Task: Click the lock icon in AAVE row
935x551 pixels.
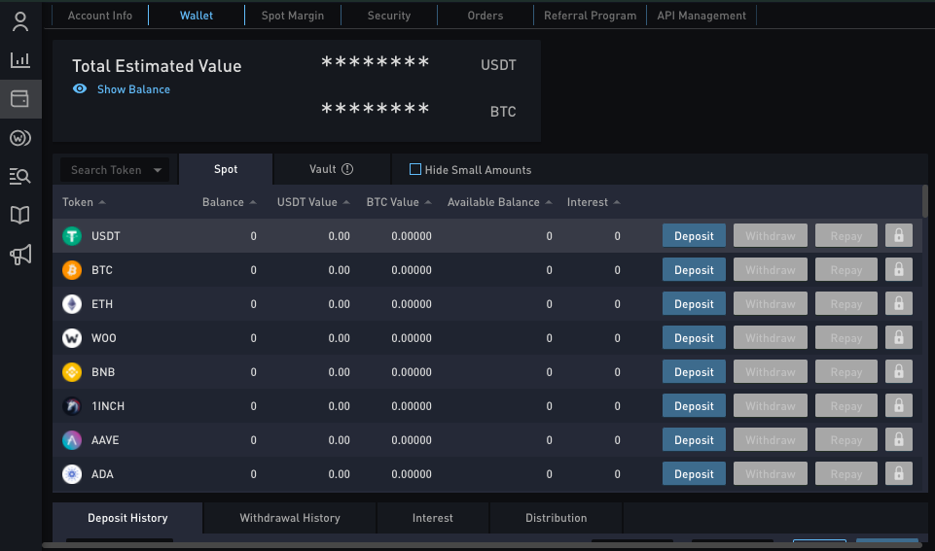Action: [x=899, y=439]
